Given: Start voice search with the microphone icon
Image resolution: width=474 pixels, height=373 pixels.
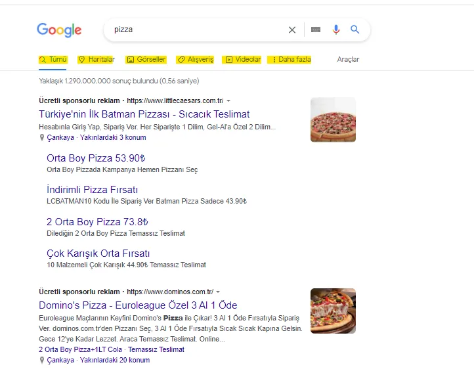Looking at the screenshot, I should click(336, 30).
